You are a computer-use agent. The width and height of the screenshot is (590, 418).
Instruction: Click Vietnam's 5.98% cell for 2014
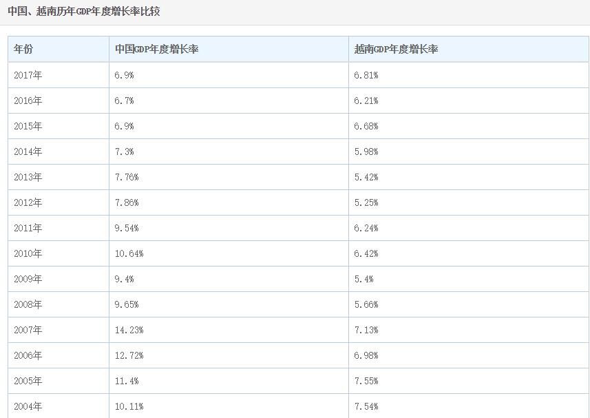[x=366, y=151]
